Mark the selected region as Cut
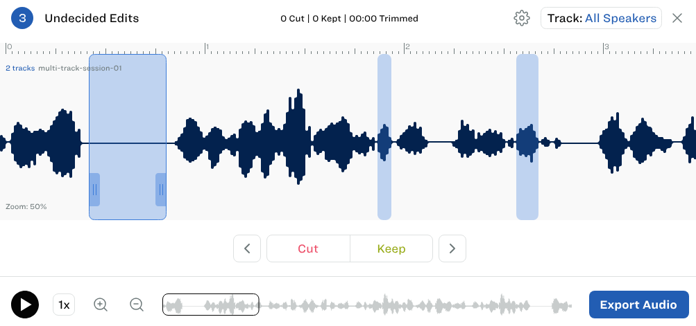Screen dimensions: 696x326 pos(308,248)
